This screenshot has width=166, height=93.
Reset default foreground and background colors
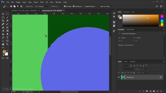pos(3,55)
